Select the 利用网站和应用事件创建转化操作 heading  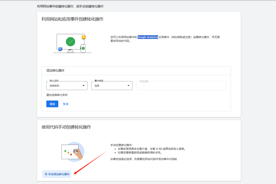pyautogui.click(x=72, y=19)
